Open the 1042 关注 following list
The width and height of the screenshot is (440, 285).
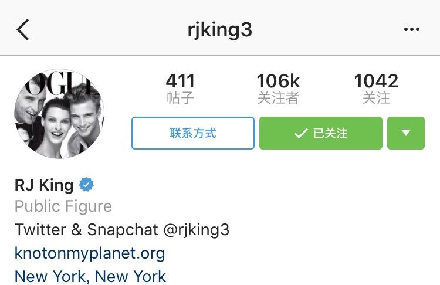376,89
